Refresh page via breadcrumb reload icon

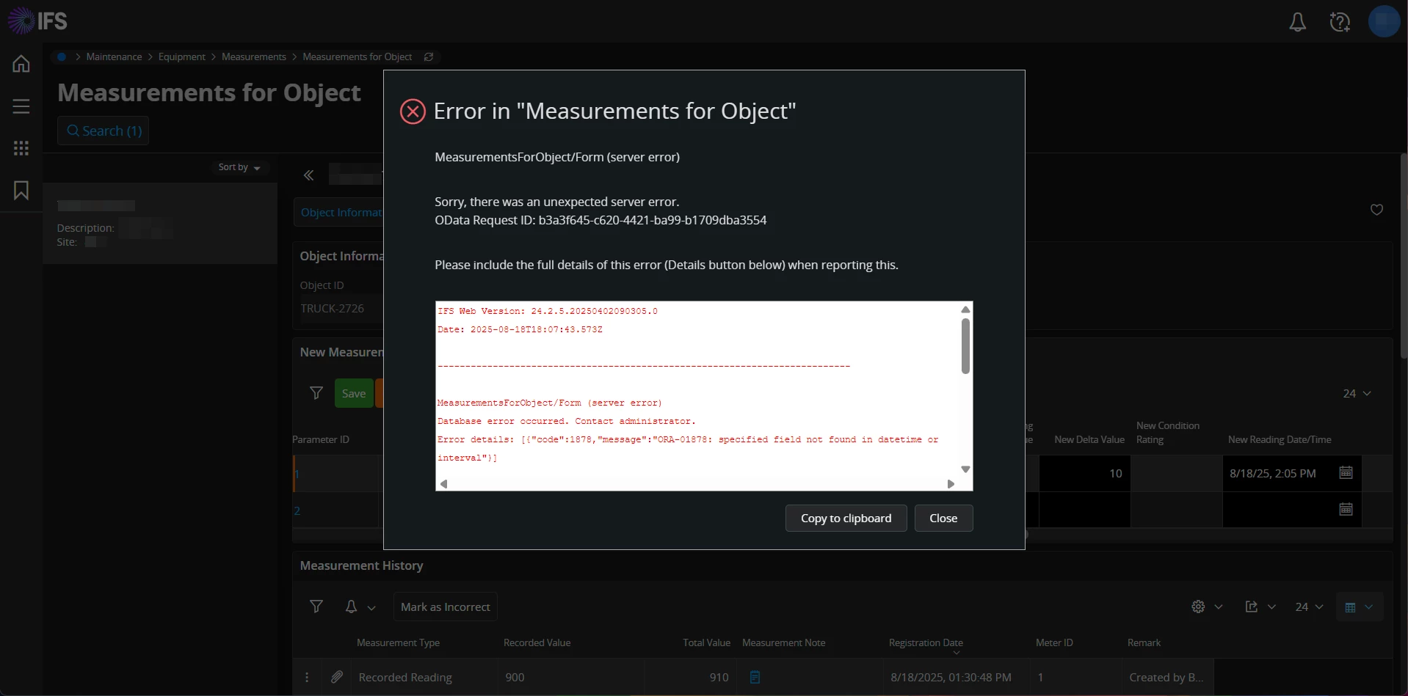[429, 56]
